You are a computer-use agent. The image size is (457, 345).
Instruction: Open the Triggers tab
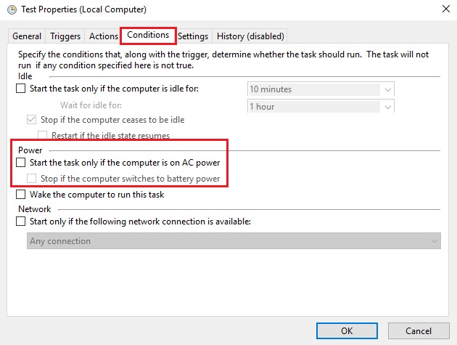pyautogui.click(x=65, y=36)
